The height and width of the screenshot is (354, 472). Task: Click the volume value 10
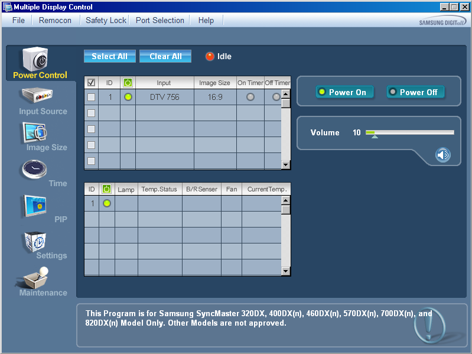357,133
